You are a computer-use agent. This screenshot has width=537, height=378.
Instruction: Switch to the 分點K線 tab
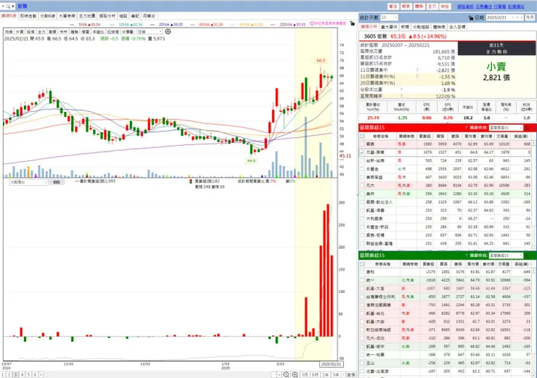point(48,16)
